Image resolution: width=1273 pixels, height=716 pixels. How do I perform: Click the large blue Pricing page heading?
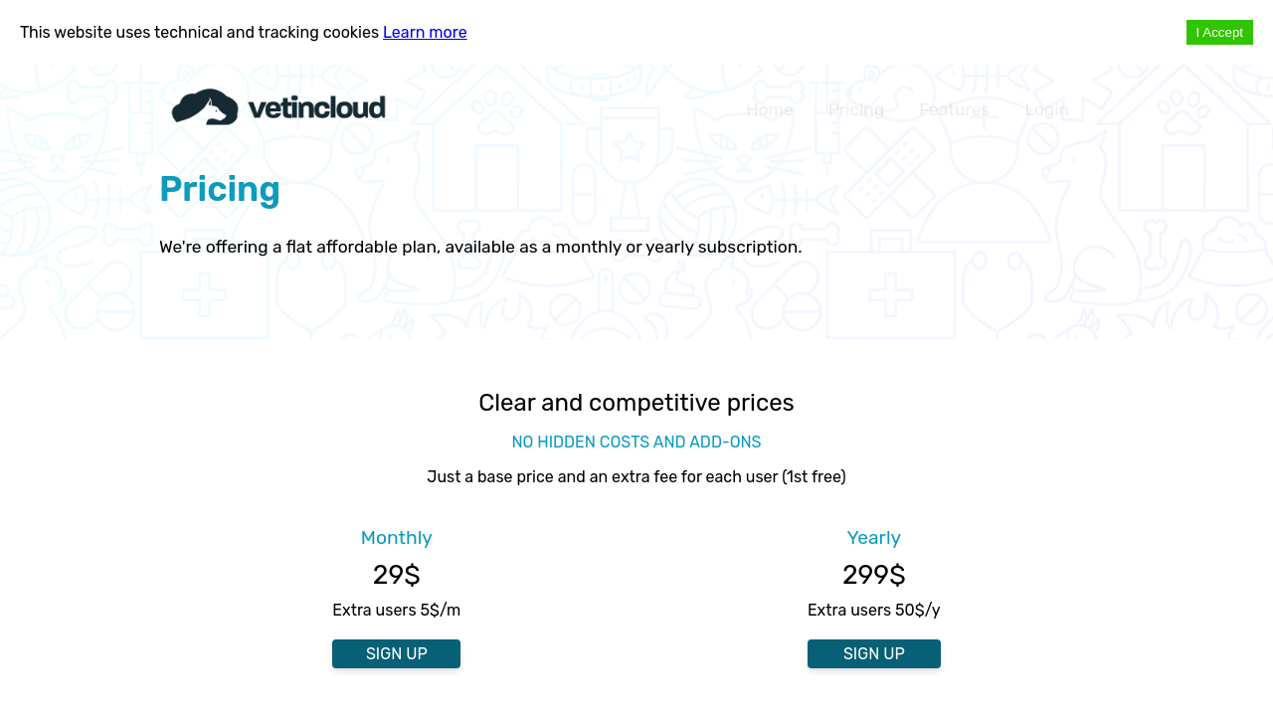220,189
